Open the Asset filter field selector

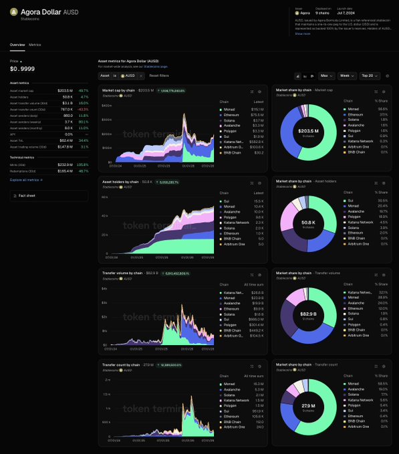point(105,76)
